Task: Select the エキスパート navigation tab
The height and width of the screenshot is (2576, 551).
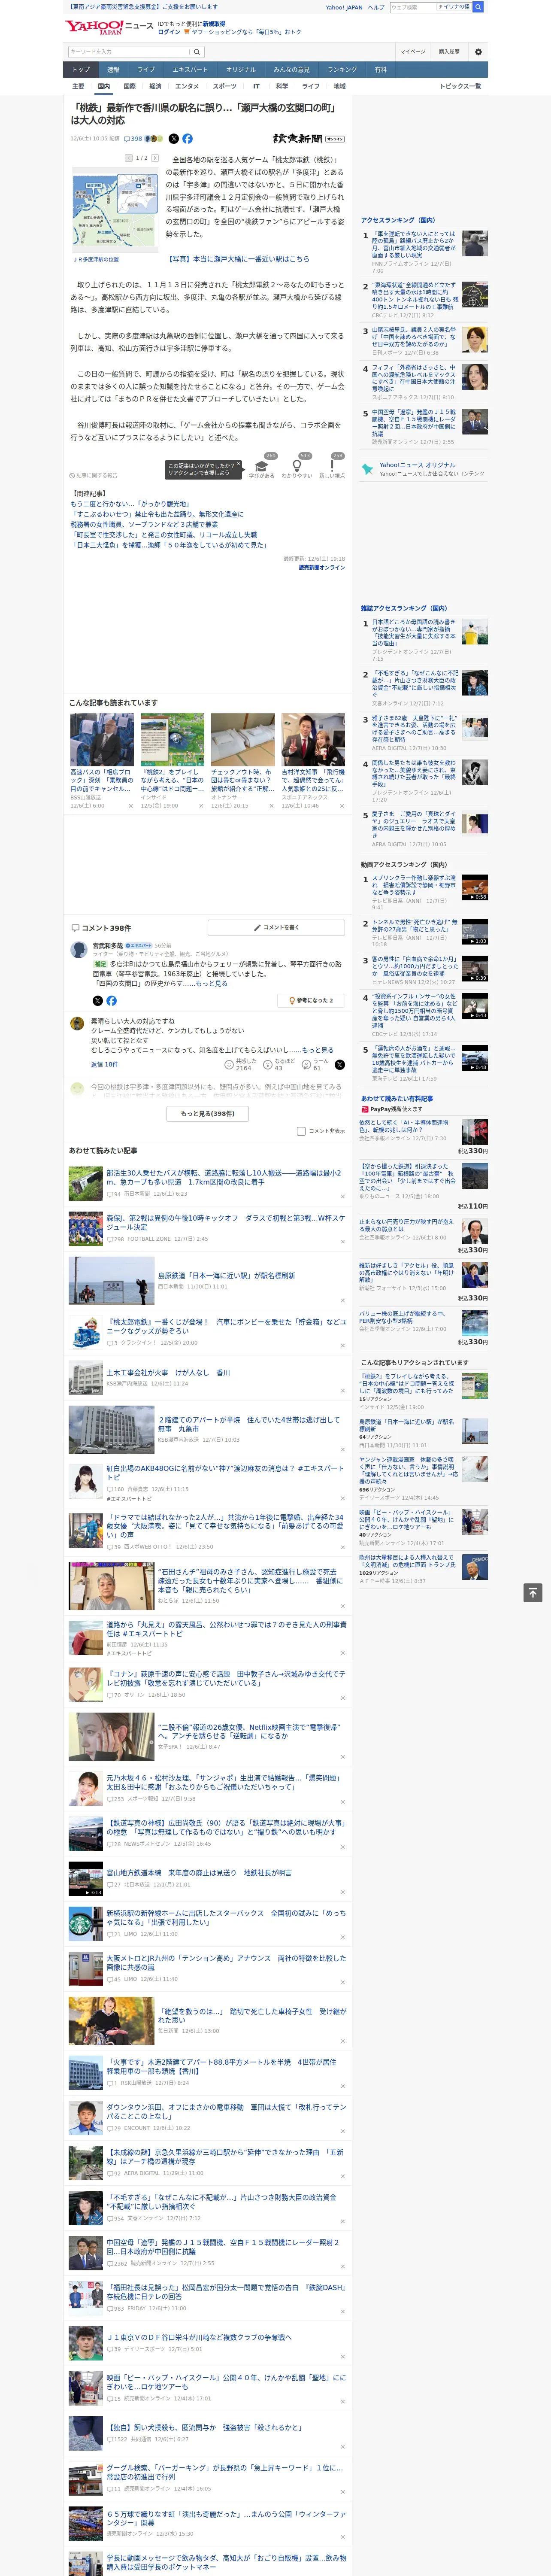Action: pyautogui.click(x=190, y=70)
